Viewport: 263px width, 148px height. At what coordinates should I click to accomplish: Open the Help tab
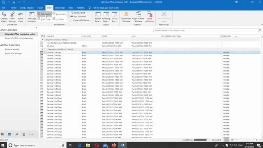click(71, 8)
